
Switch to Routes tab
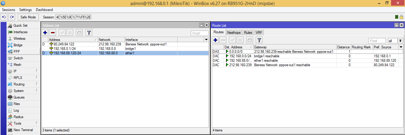[219, 32]
